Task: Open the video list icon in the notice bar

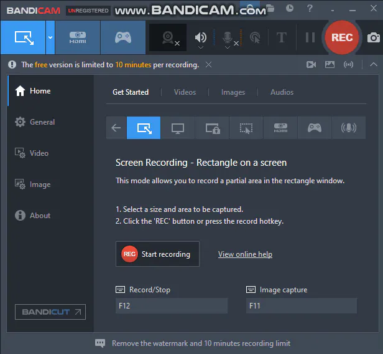Action: coord(311,65)
